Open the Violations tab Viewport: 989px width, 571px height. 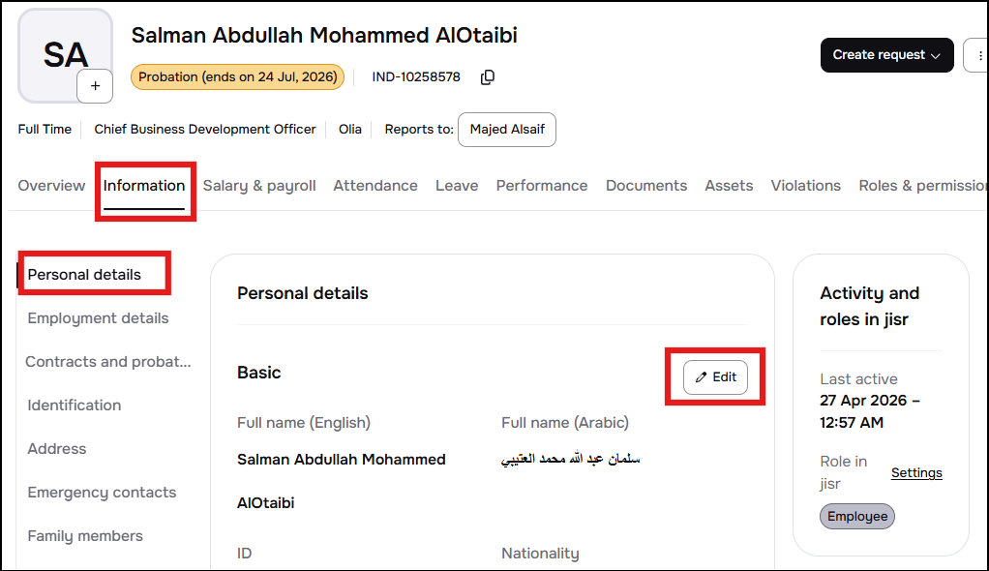click(805, 186)
